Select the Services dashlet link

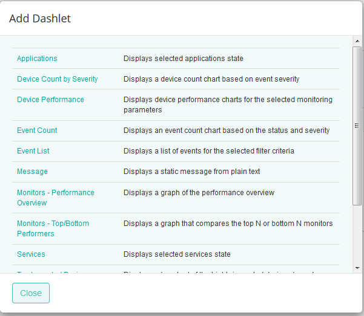pos(31,254)
